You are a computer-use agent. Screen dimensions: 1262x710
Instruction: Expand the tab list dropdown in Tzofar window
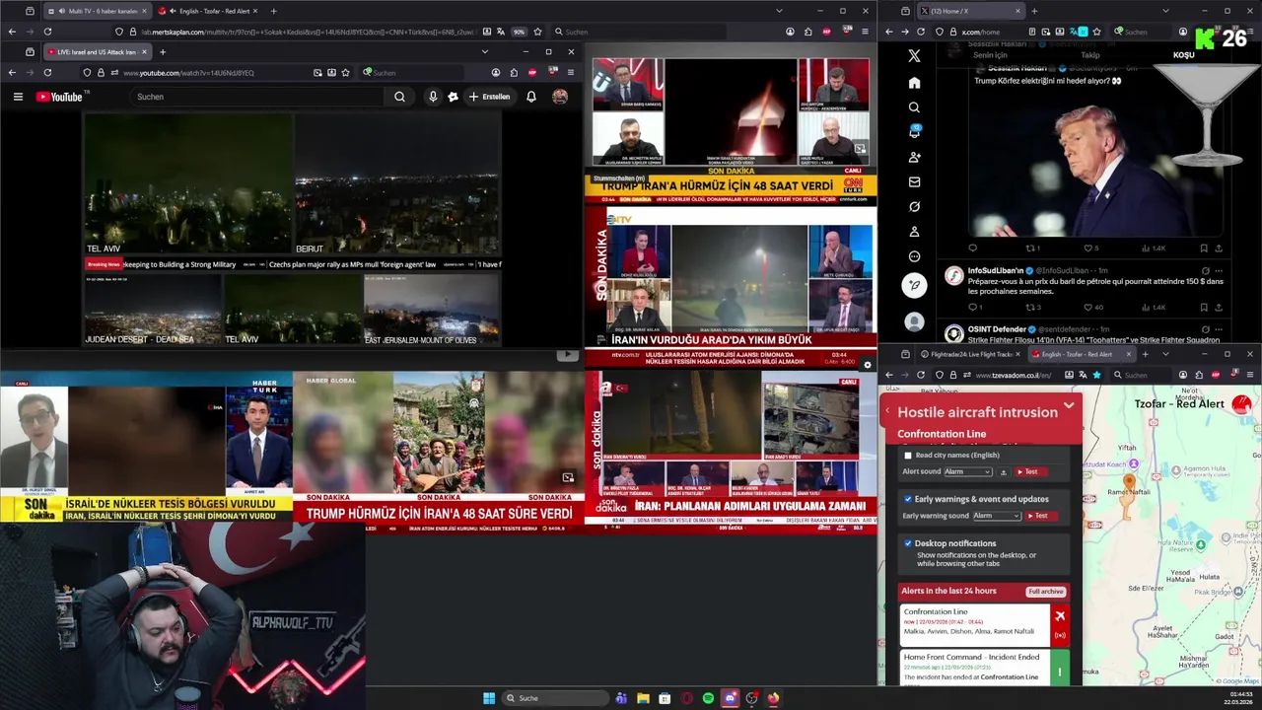[x=1165, y=354]
